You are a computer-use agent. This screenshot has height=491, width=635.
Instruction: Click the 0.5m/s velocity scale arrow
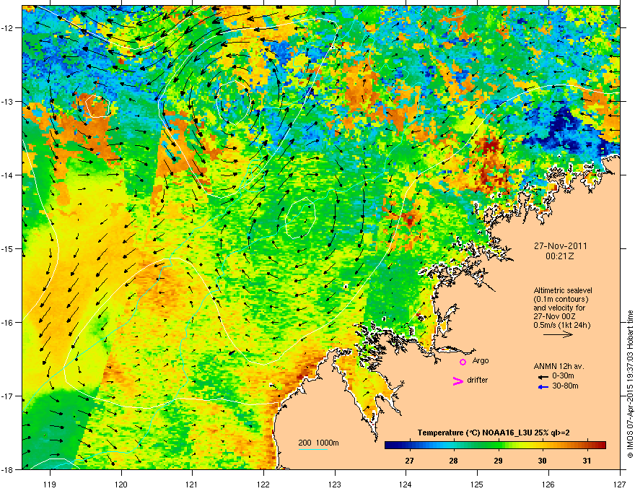[558, 334]
